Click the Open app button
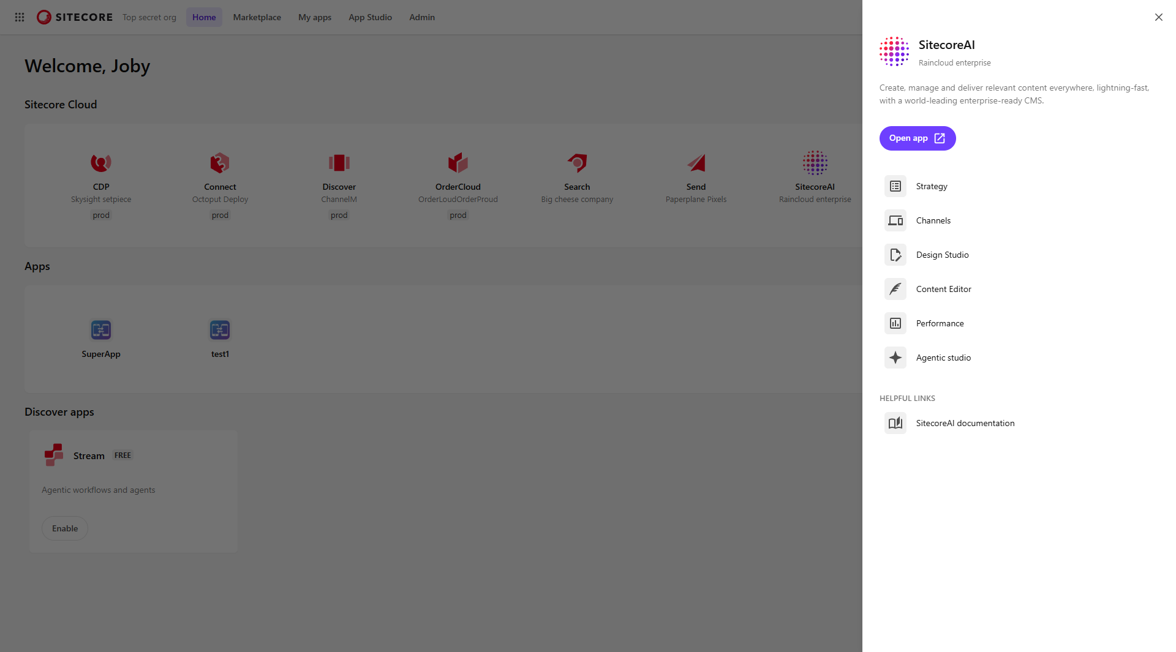Screen dimensions: 1176x652 point(918,138)
